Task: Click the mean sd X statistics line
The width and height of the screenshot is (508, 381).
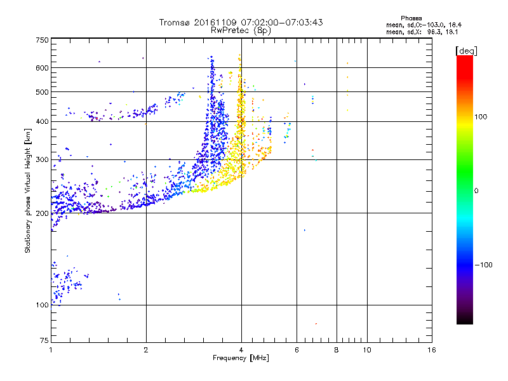Action: click(422, 32)
